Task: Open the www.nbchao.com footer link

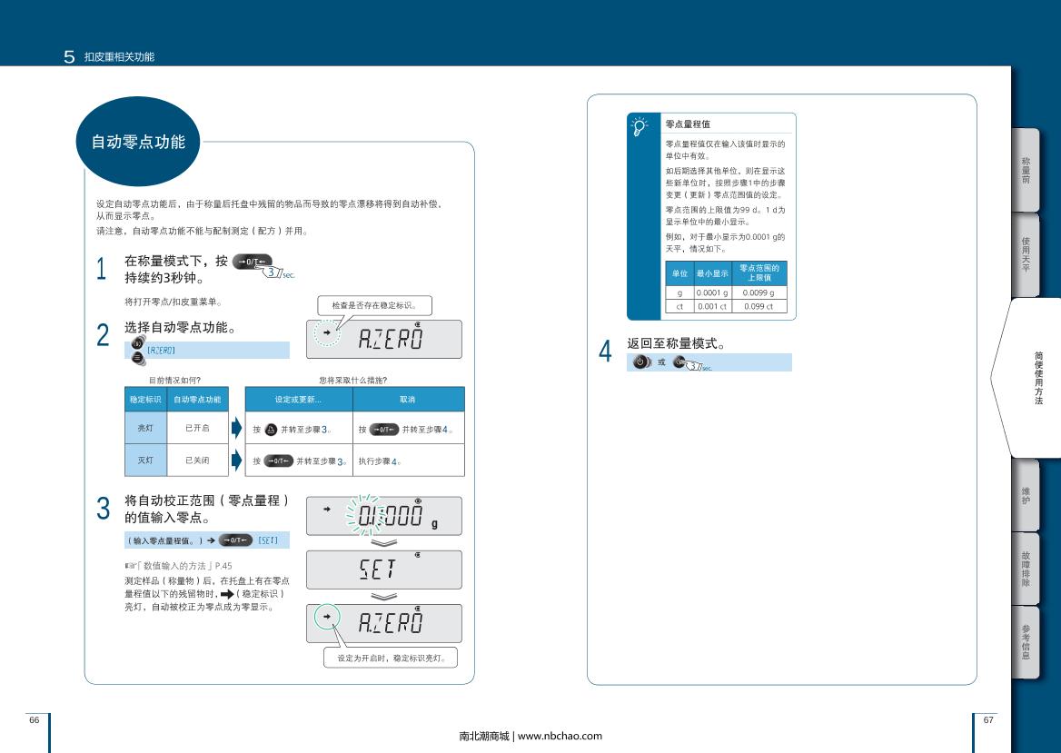Action: coord(559,736)
